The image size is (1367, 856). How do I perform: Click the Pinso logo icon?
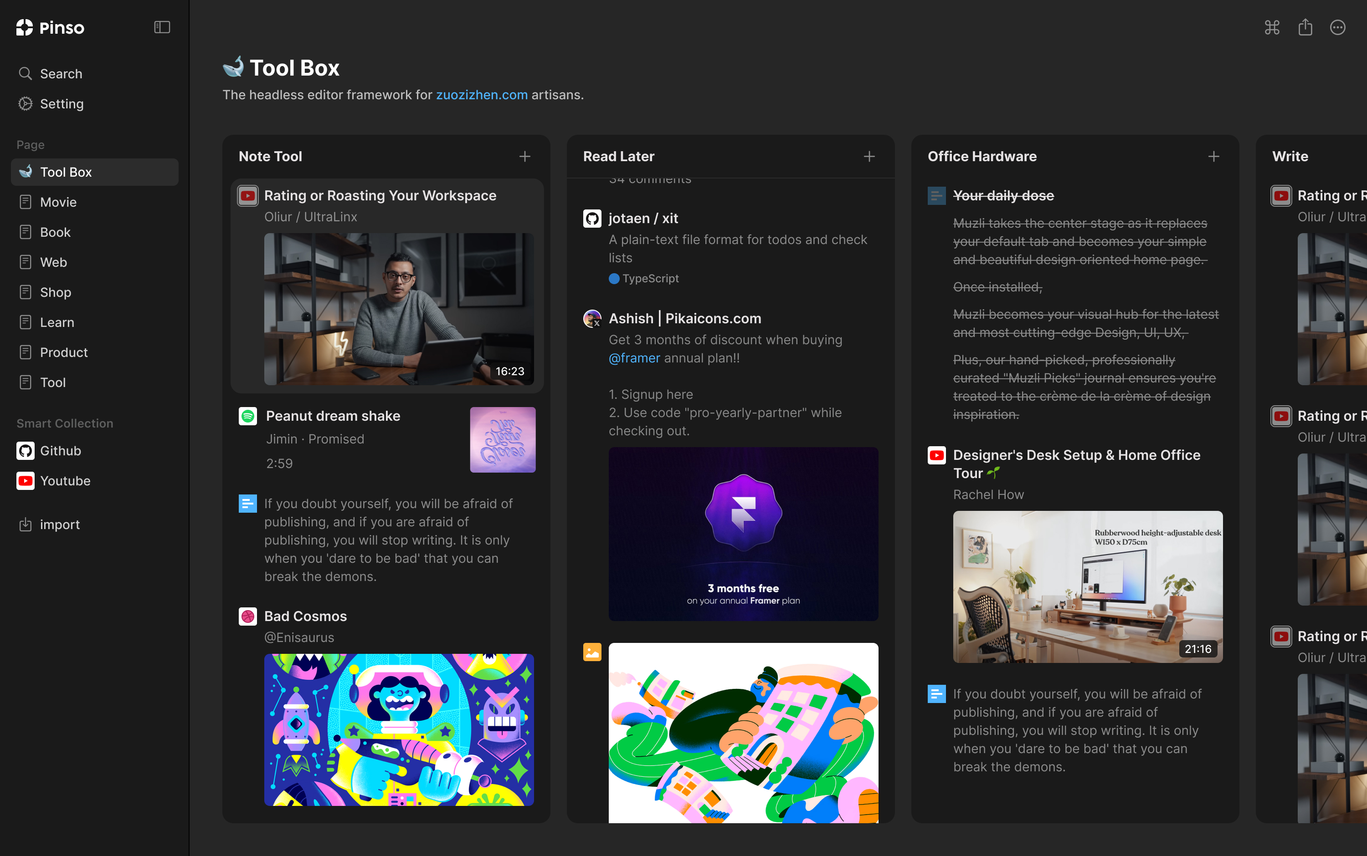coord(24,27)
